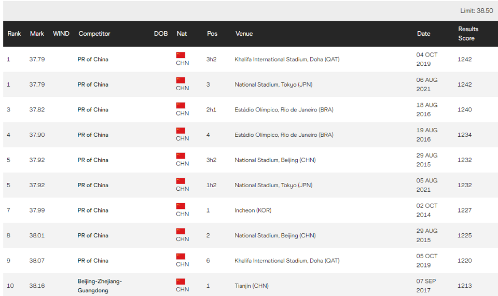This screenshot has height=296, width=498.
Task: Open PR of China in the 38.01 row
Action: click(x=93, y=235)
